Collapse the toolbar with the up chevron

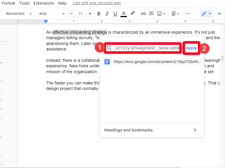point(219,14)
